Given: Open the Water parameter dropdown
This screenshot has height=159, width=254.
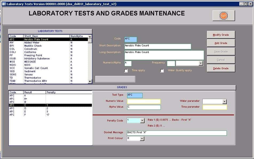Looking at the screenshot, I should 224,101.
